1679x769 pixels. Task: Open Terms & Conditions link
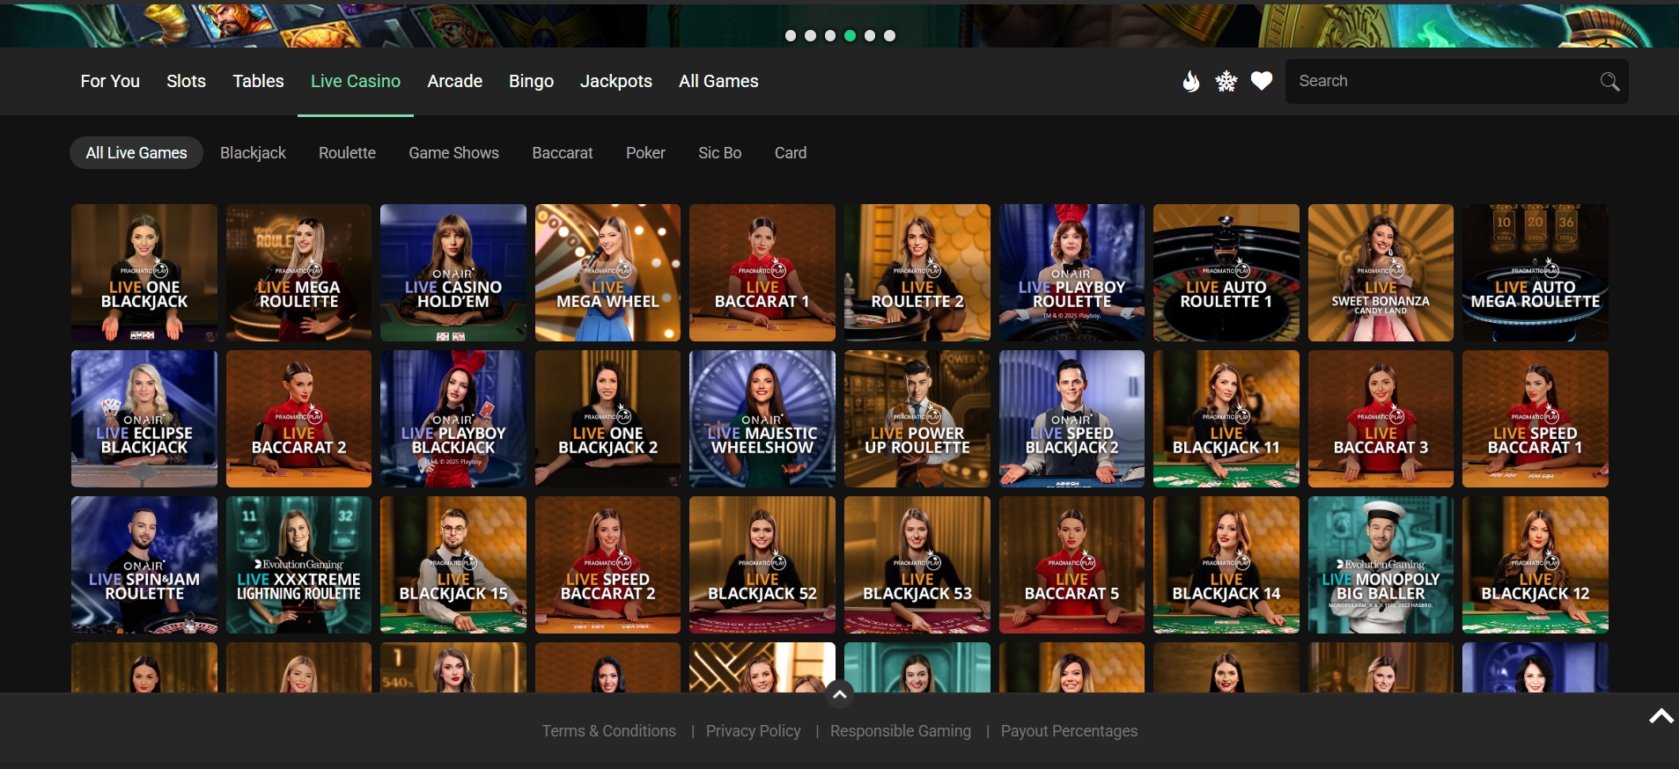pos(609,731)
